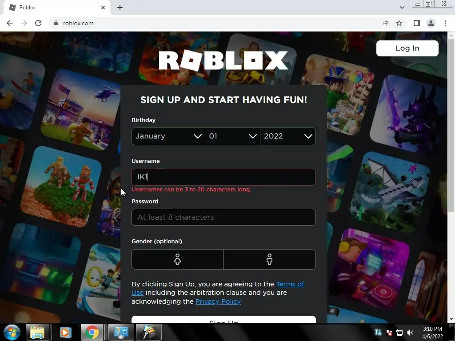Open the network tray icon
This screenshot has width=455, height=341.
click(399, 333)
